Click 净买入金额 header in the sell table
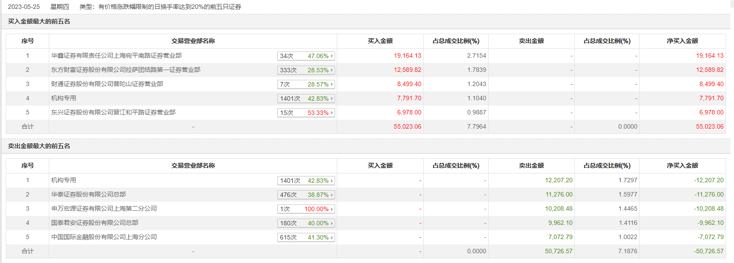The height and width of the screenshot is (263, 734). pos(682,165)
